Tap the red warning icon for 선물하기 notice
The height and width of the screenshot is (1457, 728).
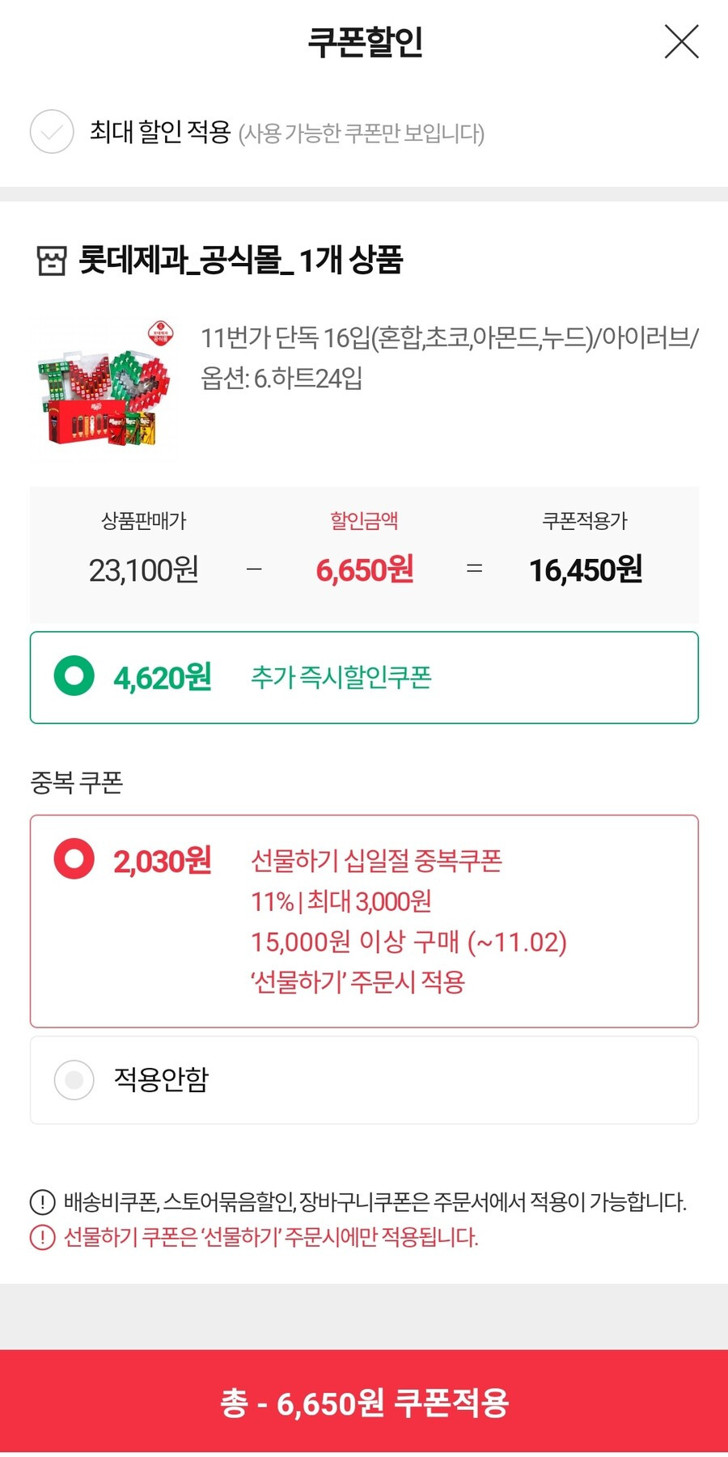click(x=42, y=1237)
